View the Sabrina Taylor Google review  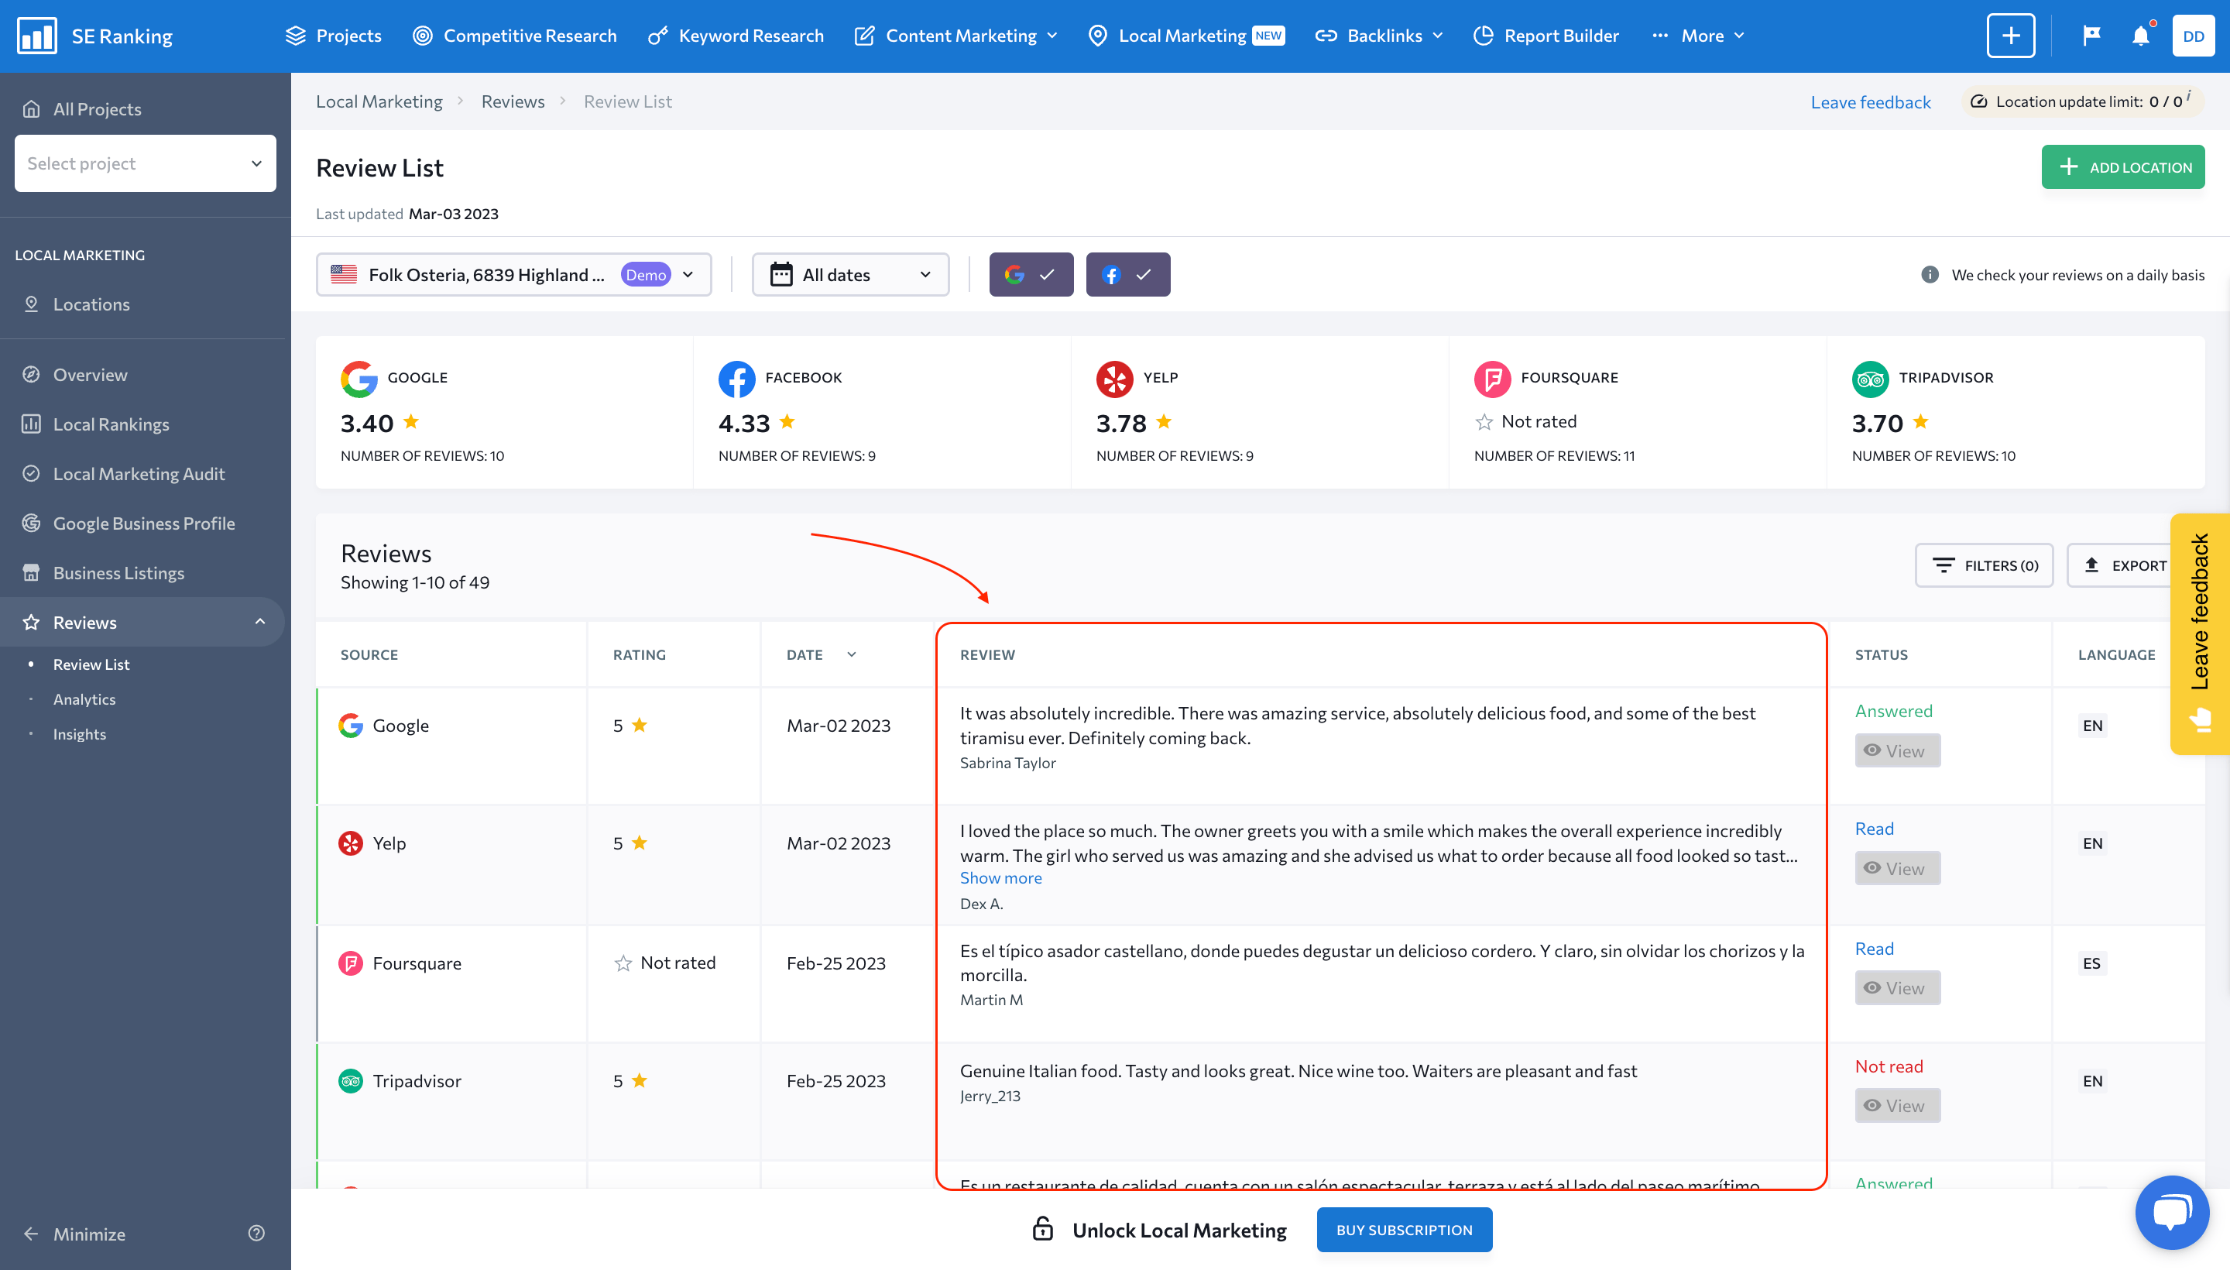pos(1897,750)
